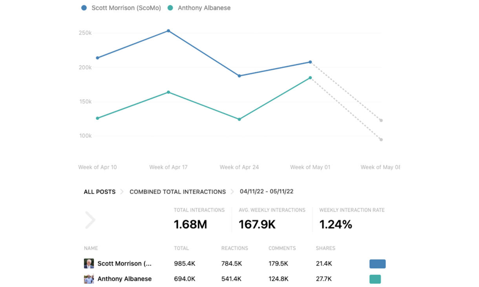The image size is (479, 287).
Task: Sort table by SHARES column header
Action: pyautogui.click(x=325, y=248)
